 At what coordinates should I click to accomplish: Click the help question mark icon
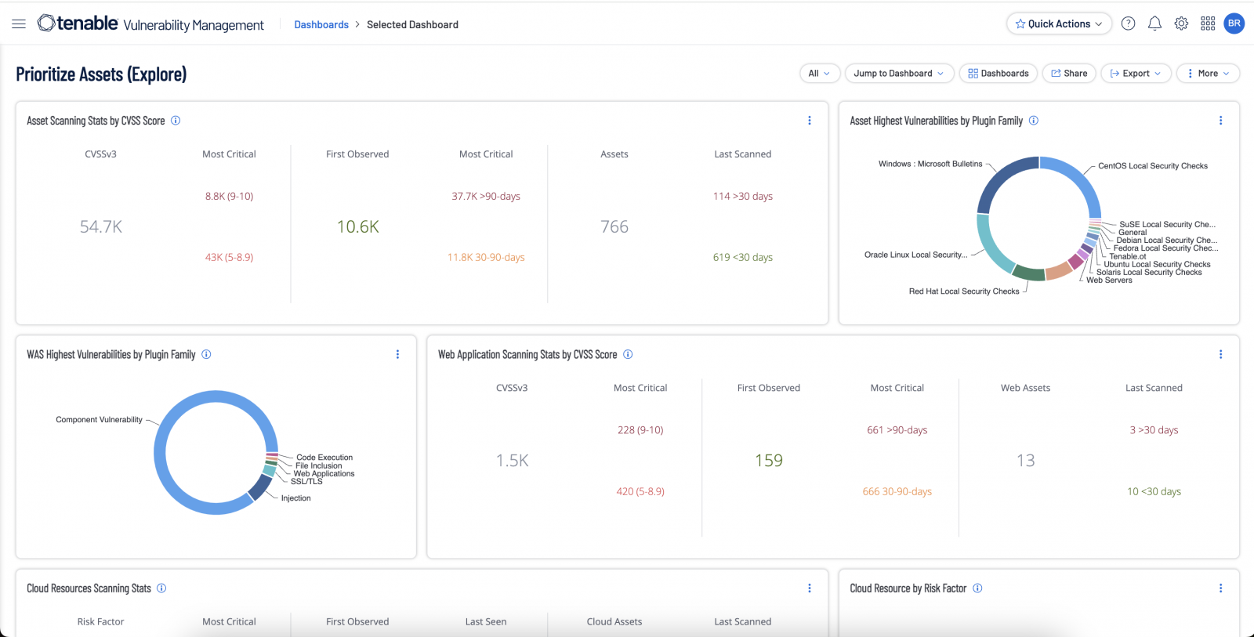click(1128, 24)
